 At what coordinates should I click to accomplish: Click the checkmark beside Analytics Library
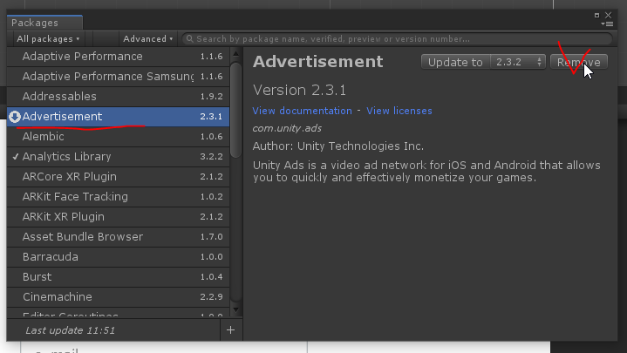click(16, 157)
